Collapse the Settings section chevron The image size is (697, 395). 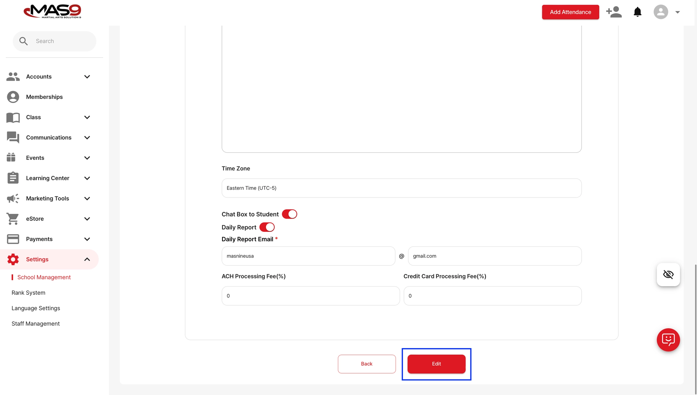pos(87,259)
